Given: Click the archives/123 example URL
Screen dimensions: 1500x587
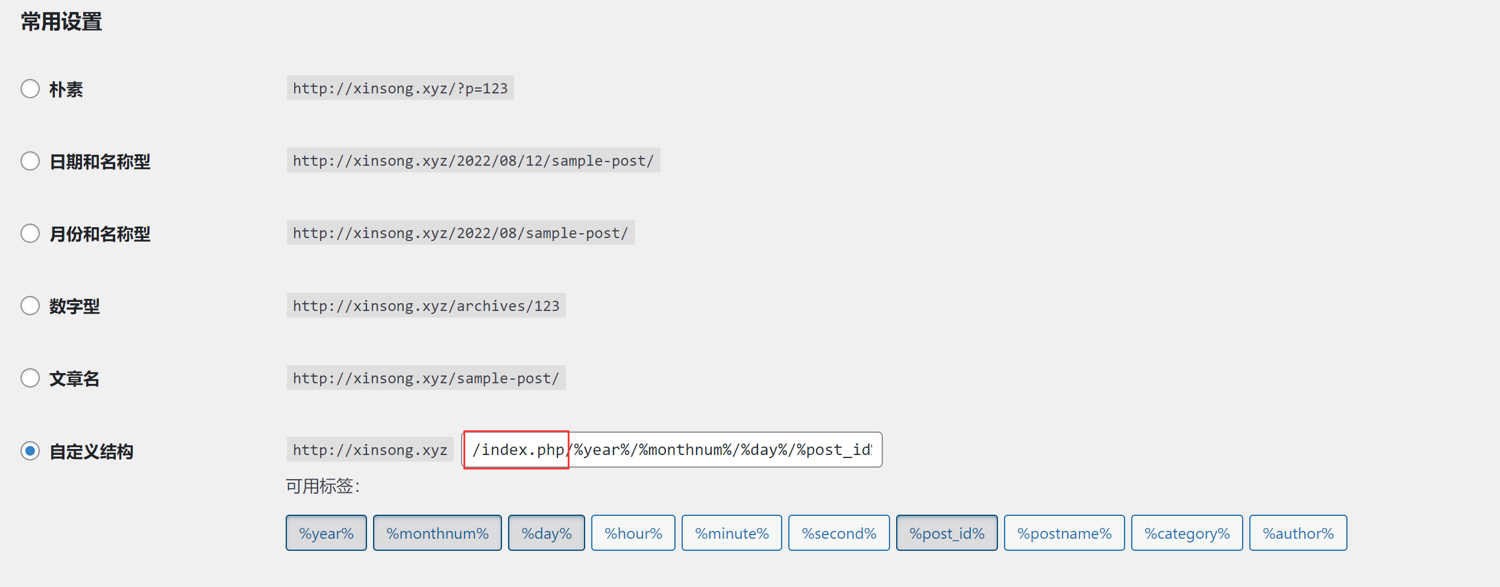Looking at the screenshot, I should click(x=426, y=306).
